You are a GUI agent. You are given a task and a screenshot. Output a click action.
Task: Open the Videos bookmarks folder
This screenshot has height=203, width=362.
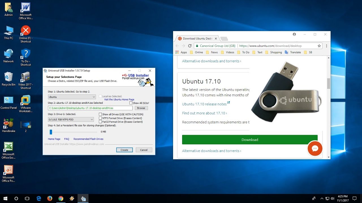pos(227,52)
